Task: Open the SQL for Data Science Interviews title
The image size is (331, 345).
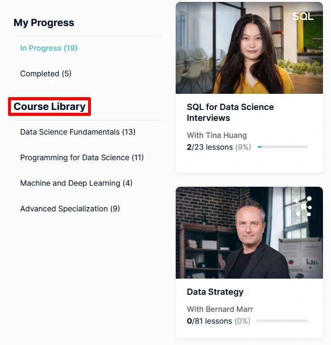Action: tap(230, 112)
